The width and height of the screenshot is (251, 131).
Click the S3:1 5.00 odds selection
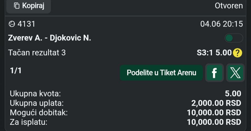coord(214,53)
